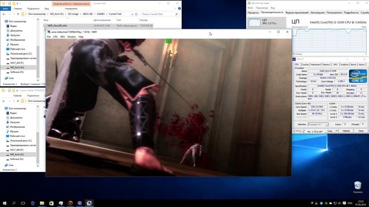Open Win7_x64 (F:) drive in top Explorer
Screen dimensions: 369x207
click(x=17, y=63)
